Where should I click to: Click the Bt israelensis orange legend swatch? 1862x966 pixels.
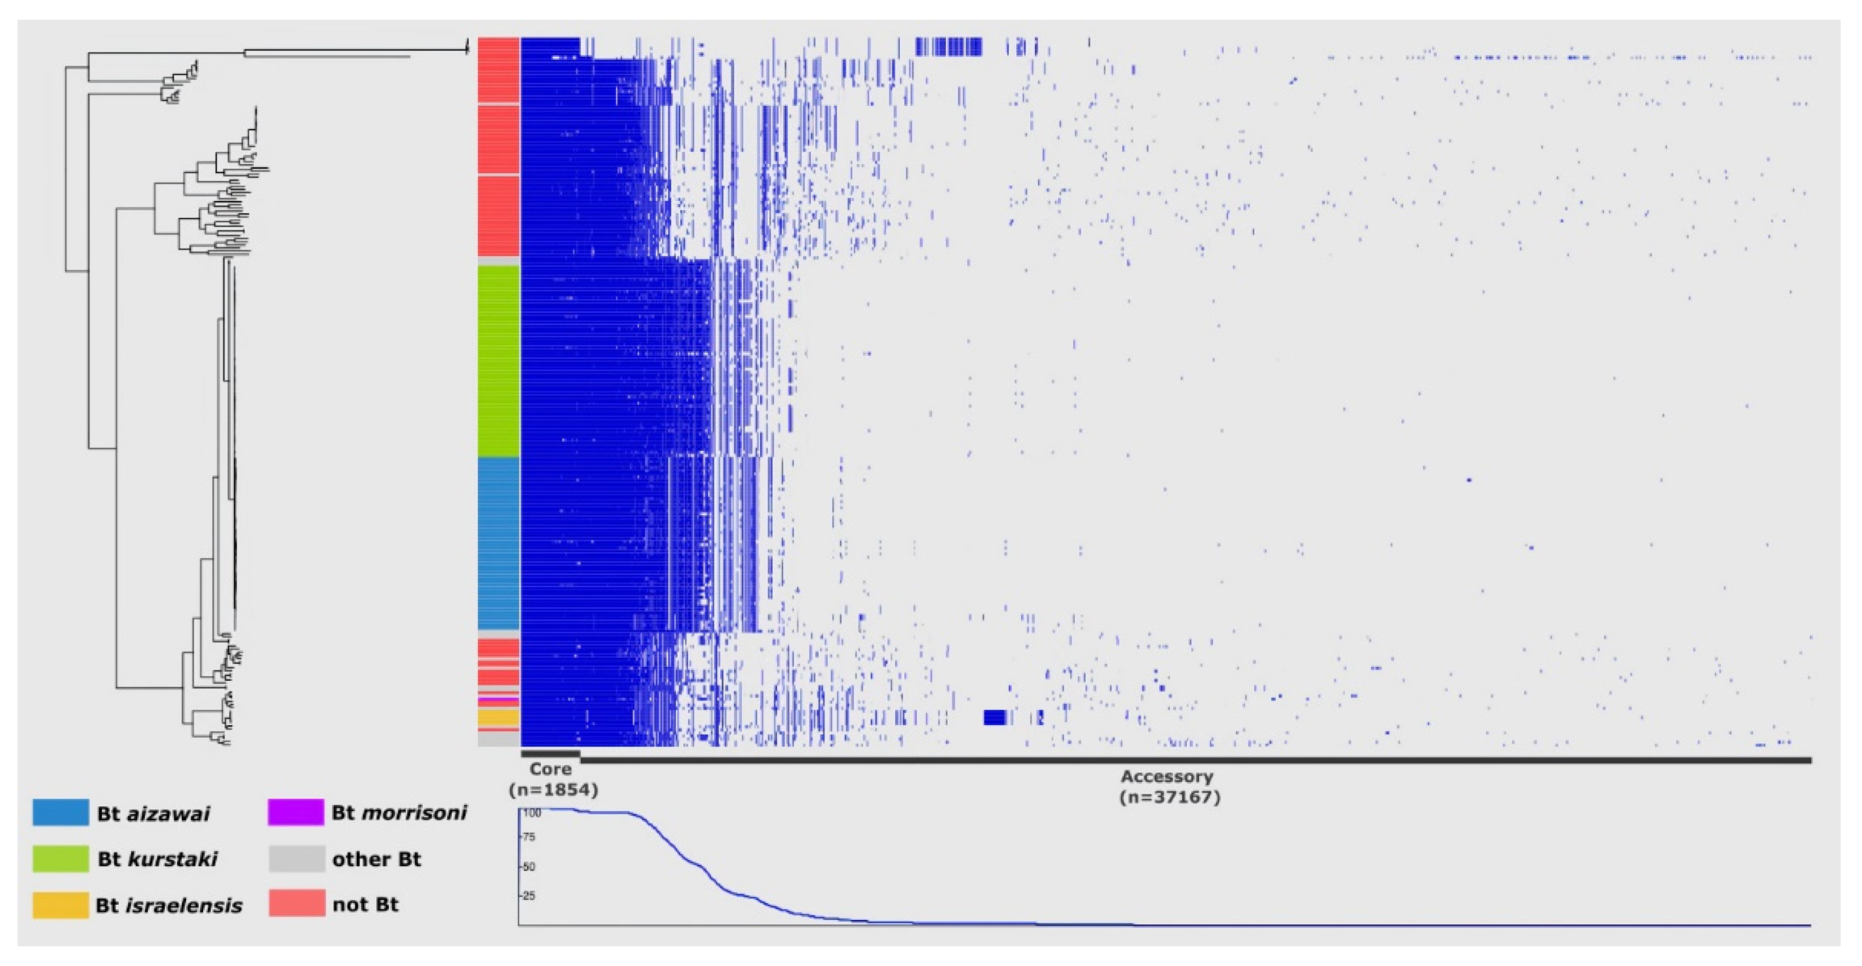click(61, 905)
